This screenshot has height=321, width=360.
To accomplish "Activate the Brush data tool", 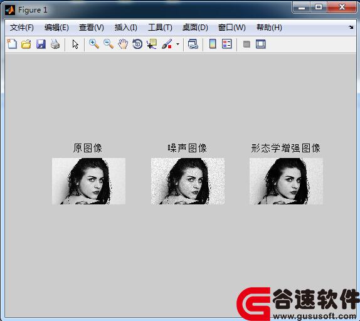I will (x=167, y=44).
